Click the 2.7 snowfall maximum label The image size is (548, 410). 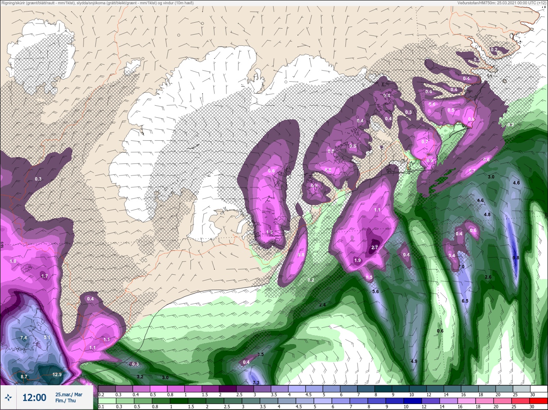(375, 247)
